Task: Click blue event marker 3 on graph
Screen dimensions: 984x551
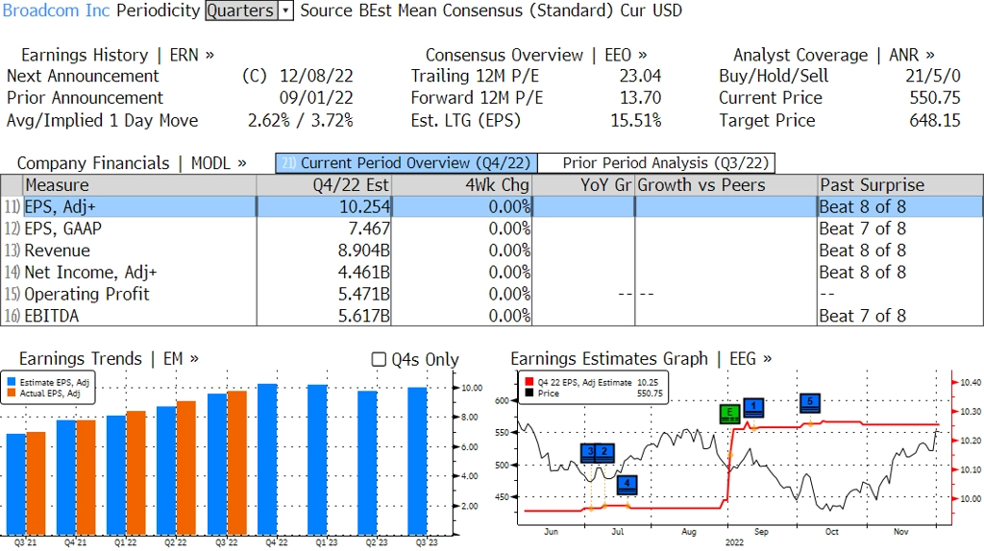Action: point(589,452)
